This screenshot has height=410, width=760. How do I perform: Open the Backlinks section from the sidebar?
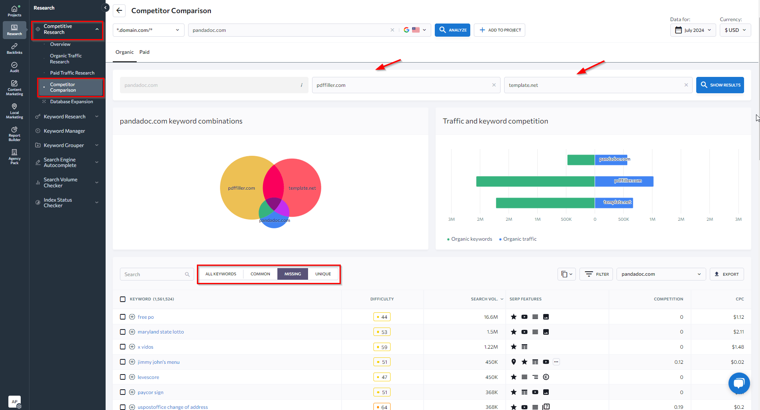[x=14, y=49]
